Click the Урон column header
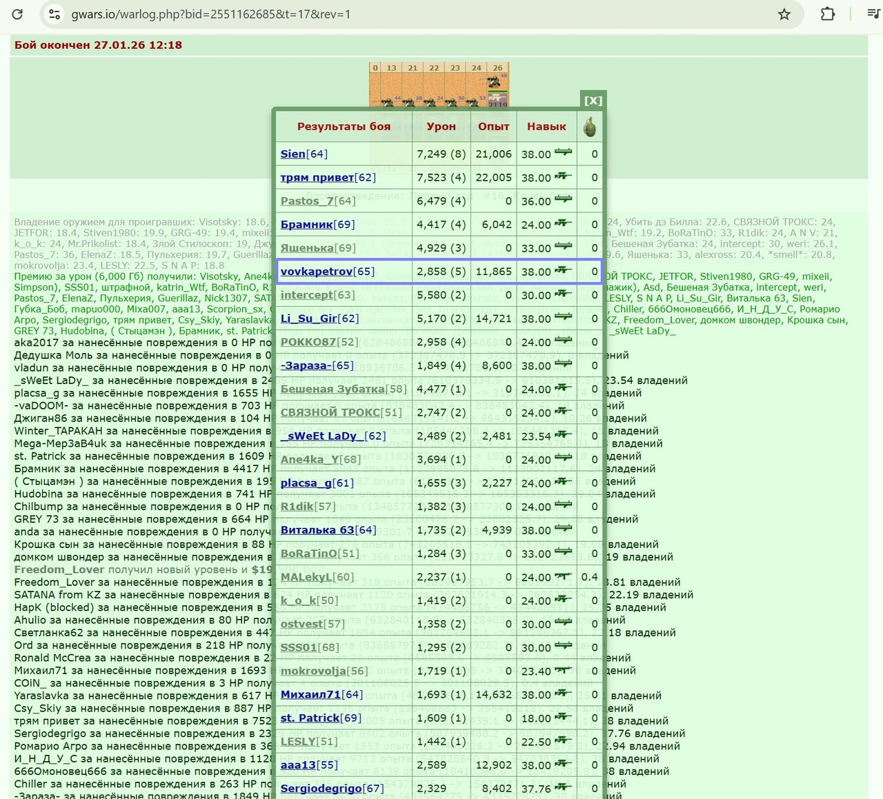This screenshot has height=799, width=883. pos(441,126)
